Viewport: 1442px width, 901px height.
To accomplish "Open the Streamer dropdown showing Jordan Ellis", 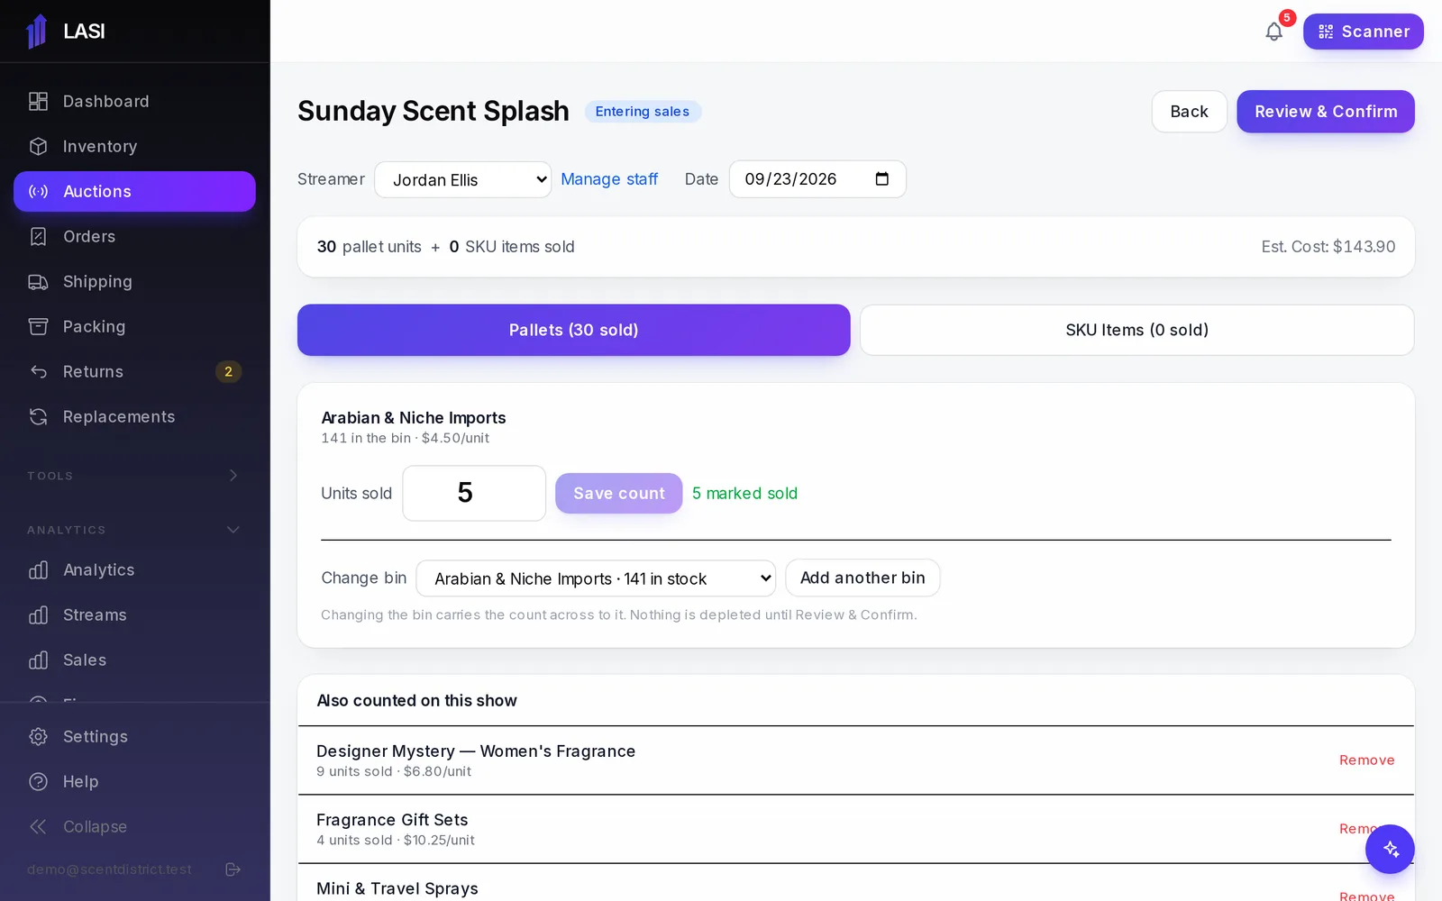I will [x=462, y=179].
